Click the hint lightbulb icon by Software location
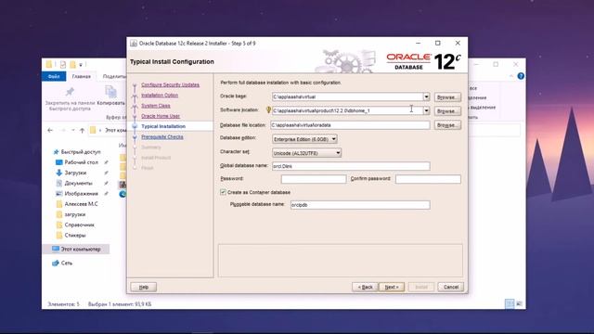594x334 pixels. point(268,110)
